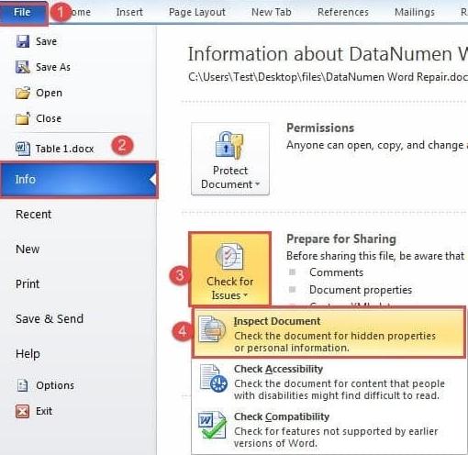The height and width of the screenshot is (455, 468).
Task: Switch to the References tab
Action: [x=343, y=12]
